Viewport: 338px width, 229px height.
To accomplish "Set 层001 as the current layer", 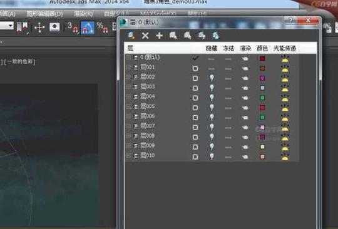I will pyautogui.click(x=195, y=68).
